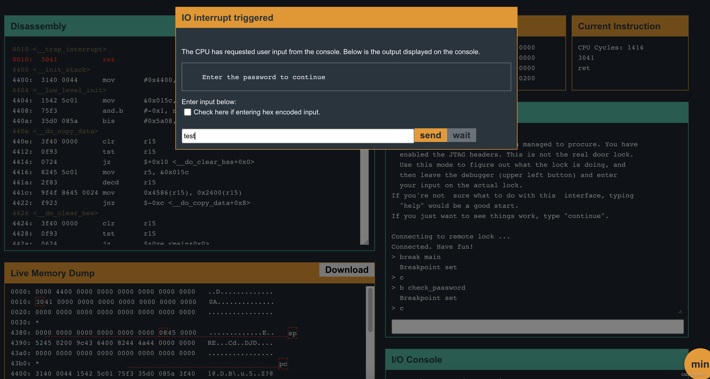Click the 'CPU Cycles: 1414' text
710x379 pixels.
[x=610, y=48]
